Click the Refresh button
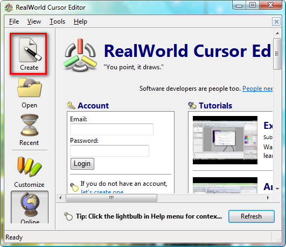This screenshot has width=286, height=247. tap(252, 216)
